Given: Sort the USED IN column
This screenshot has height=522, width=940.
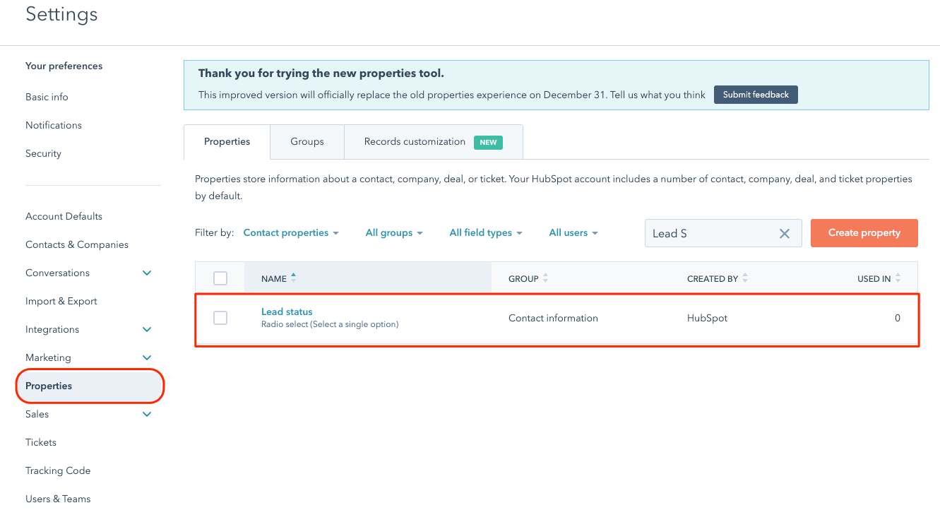Looking at the screenshot, I should tap(898, 278).
